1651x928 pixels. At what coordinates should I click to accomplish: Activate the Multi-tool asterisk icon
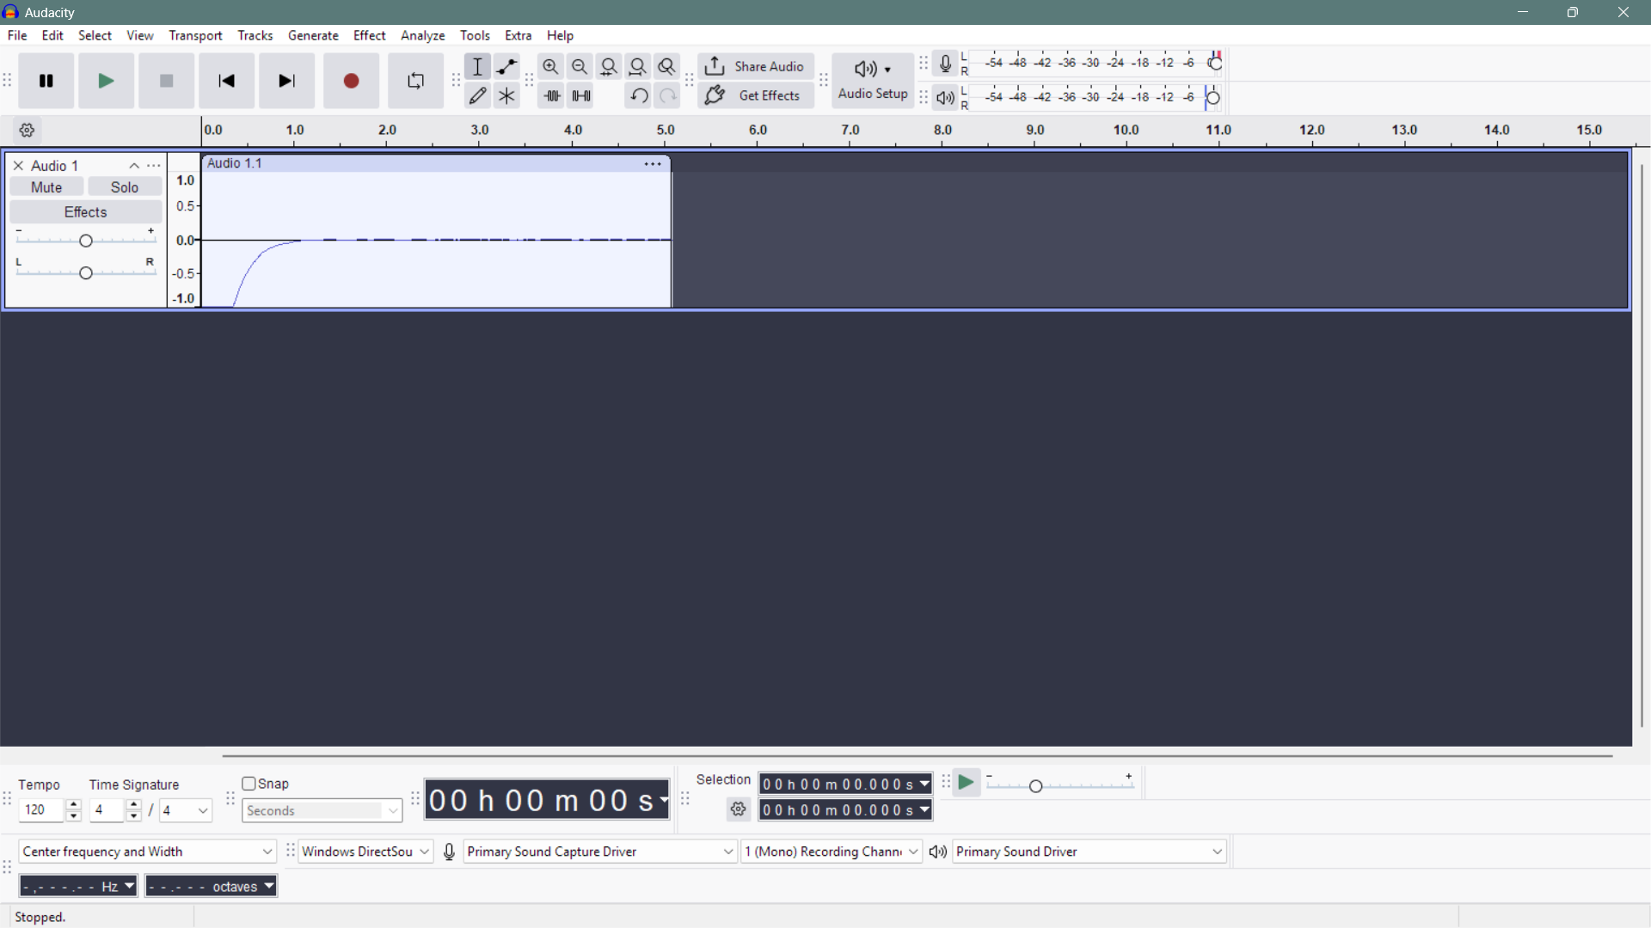506,96
